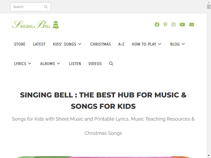Go to the Latest page

click(39, 44)
